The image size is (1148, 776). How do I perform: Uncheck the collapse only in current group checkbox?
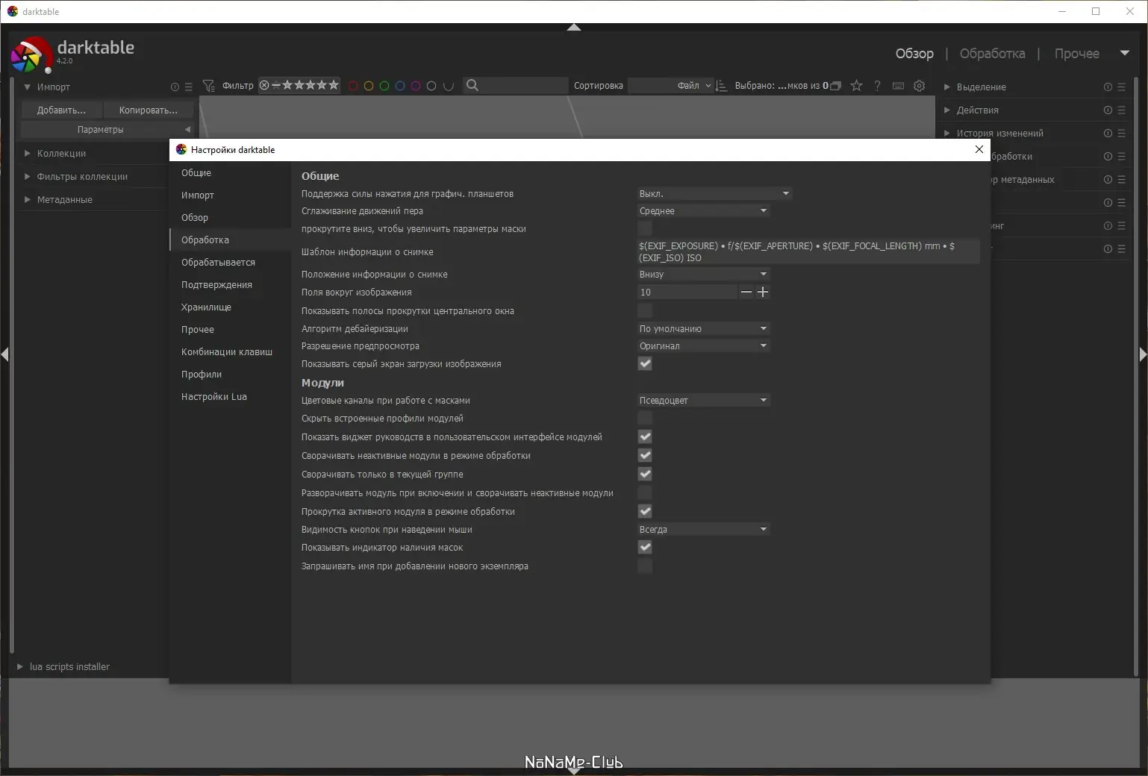tap(645, 474)
